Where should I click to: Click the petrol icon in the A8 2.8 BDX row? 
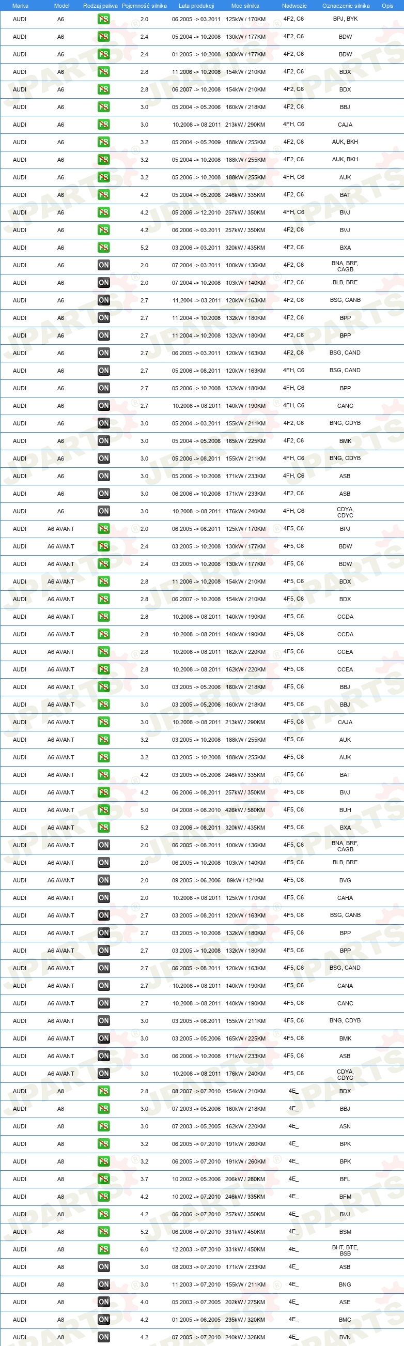(x=103, y=1091)
